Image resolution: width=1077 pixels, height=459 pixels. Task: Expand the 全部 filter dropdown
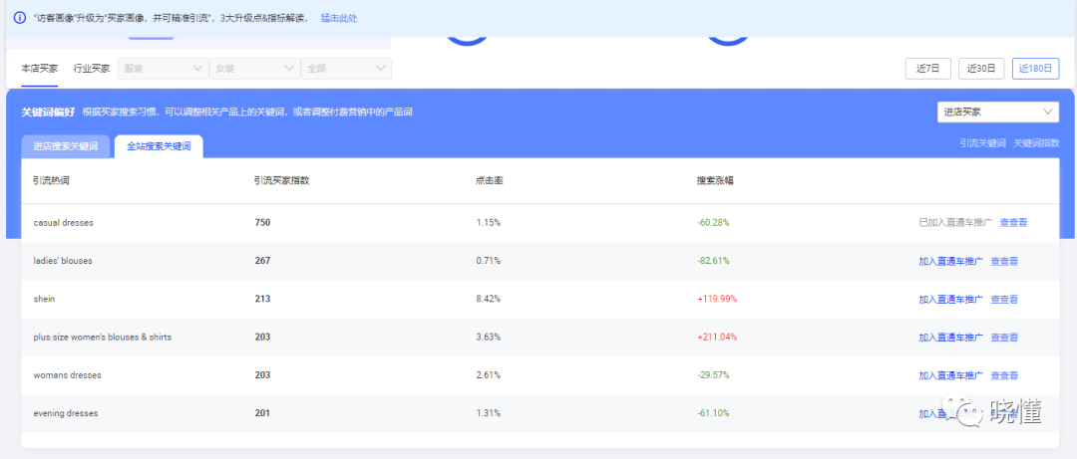click(346, 69)
